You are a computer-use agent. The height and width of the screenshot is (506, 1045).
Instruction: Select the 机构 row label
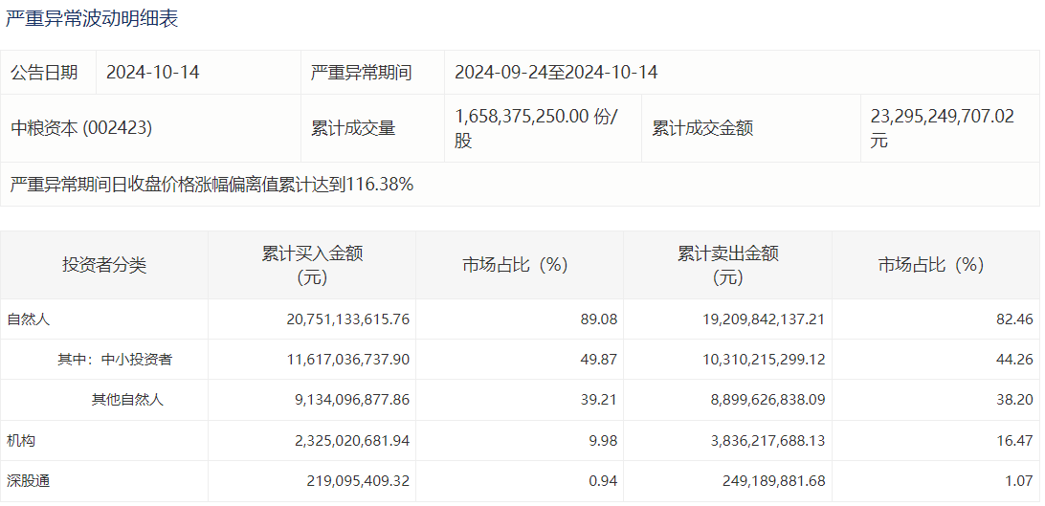(x=21, y=441)
